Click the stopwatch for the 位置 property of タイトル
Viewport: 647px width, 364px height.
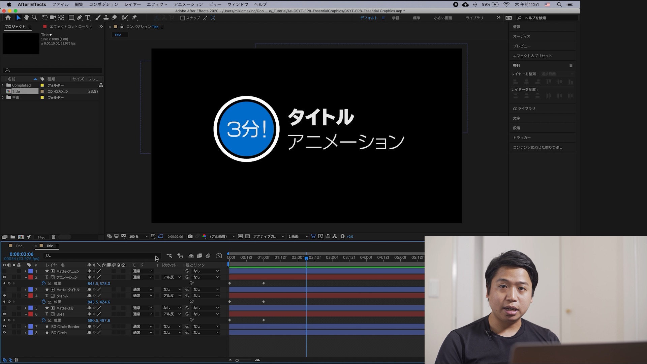[44, 302]
